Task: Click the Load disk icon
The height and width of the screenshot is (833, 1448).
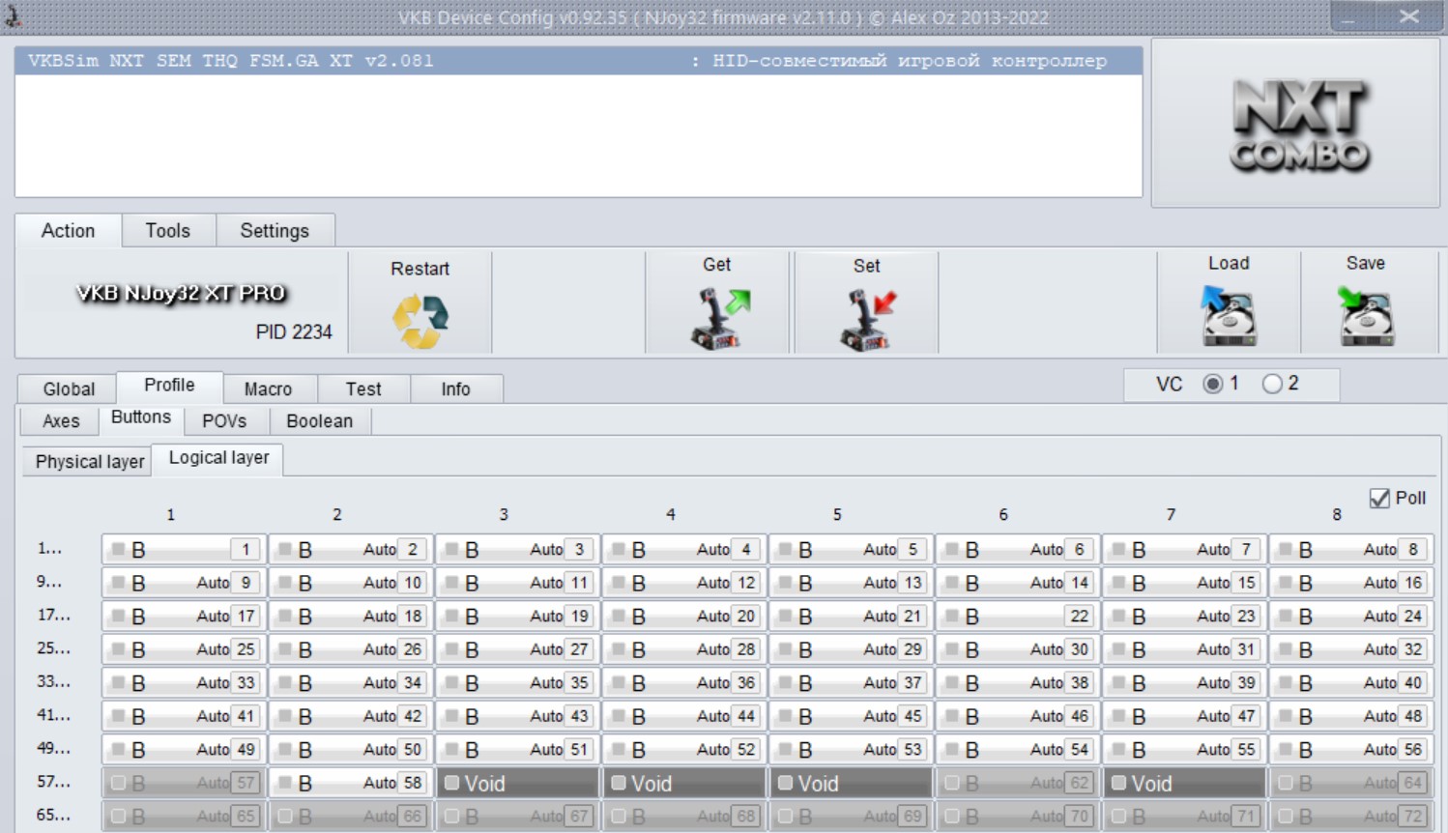Action: pos(1228,315)
